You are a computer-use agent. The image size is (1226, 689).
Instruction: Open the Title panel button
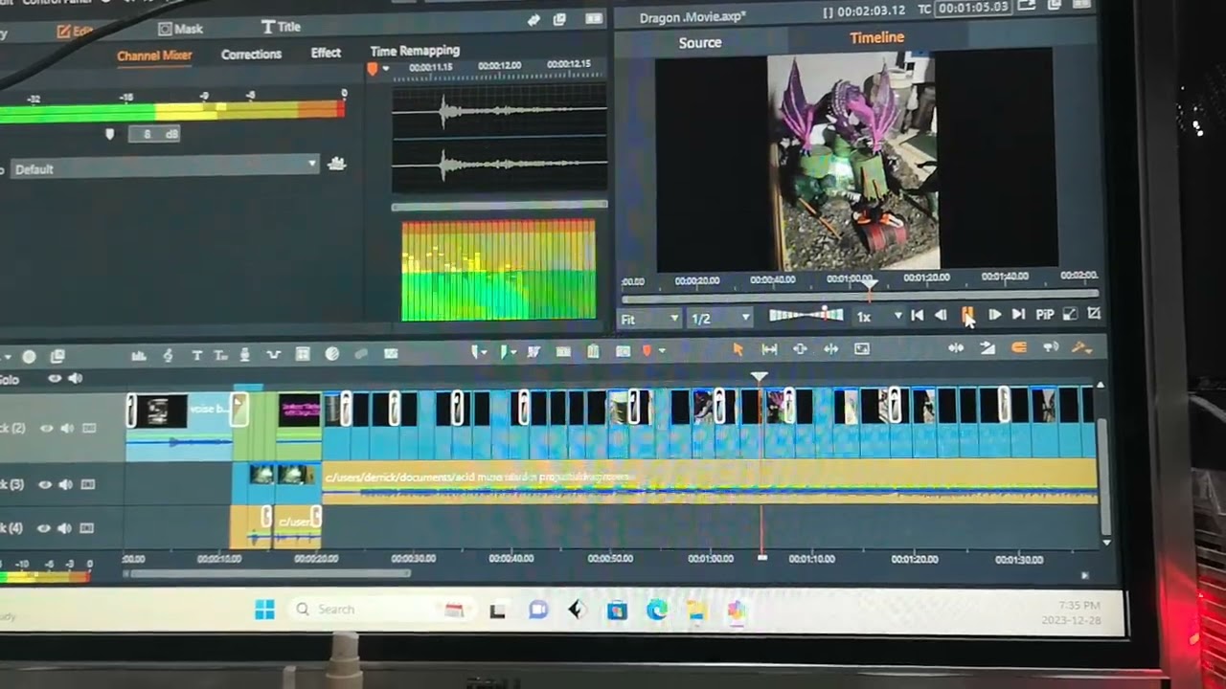click(x=281, y=27)
